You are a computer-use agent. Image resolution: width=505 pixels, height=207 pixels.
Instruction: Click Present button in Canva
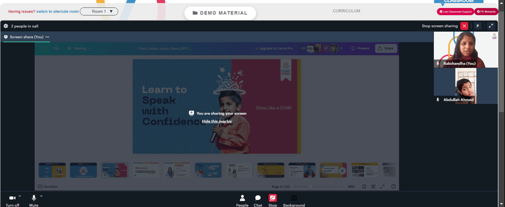tap(360, 48)
